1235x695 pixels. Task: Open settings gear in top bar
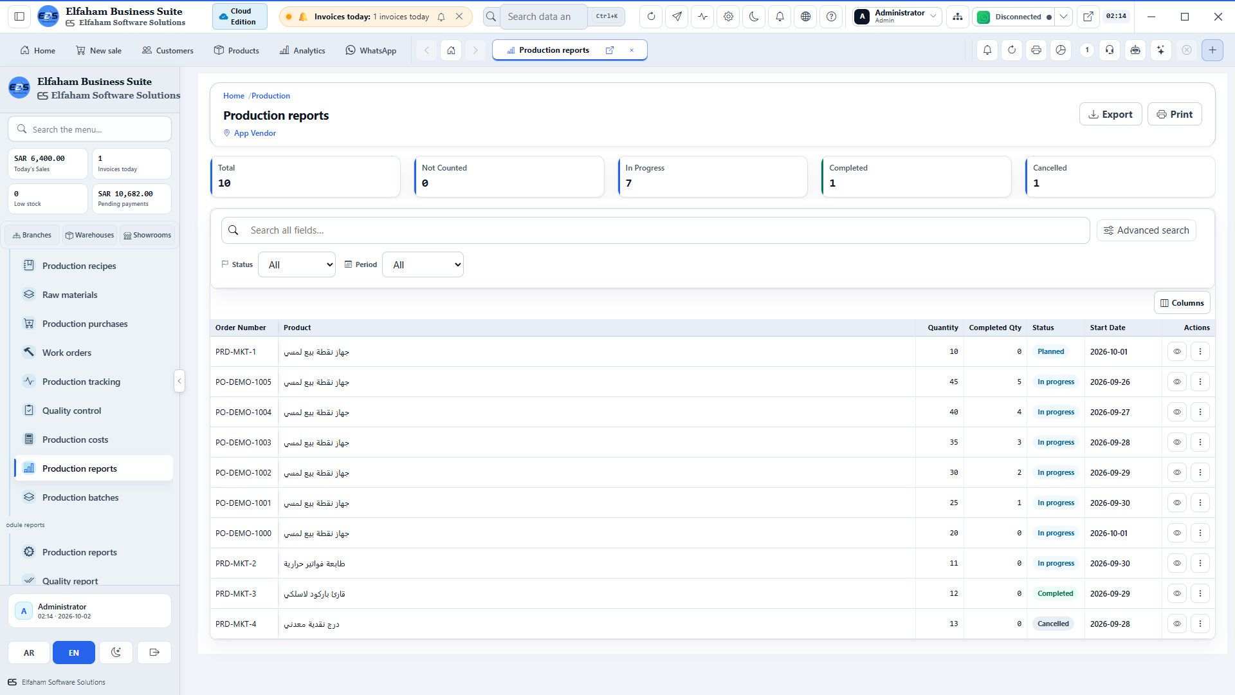[728, 17]
